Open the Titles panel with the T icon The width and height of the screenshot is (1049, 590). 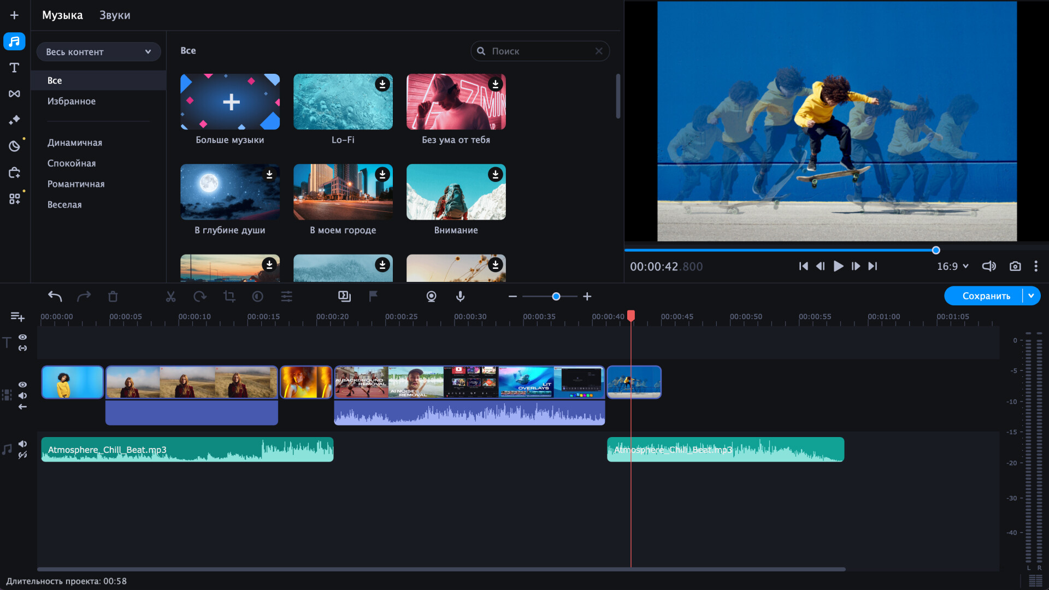[x=14, y=68]
